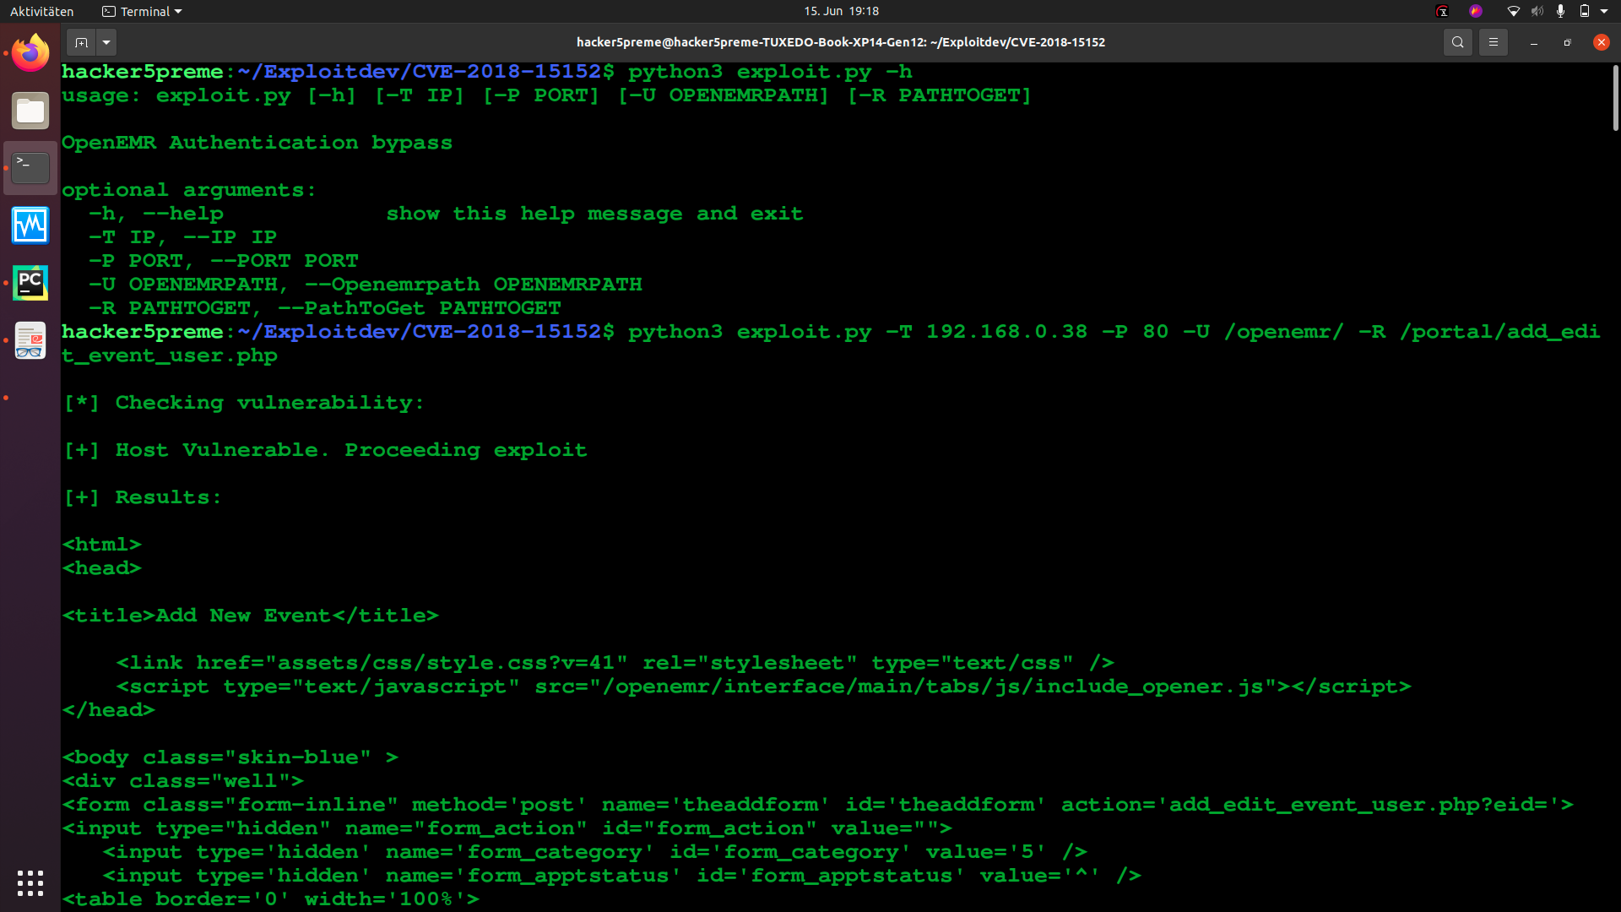The width and height of the screenshot is (1621, 912).
Task: Click the '-U OPENEMRPATH' option line
Action: (x=365, y=285)
